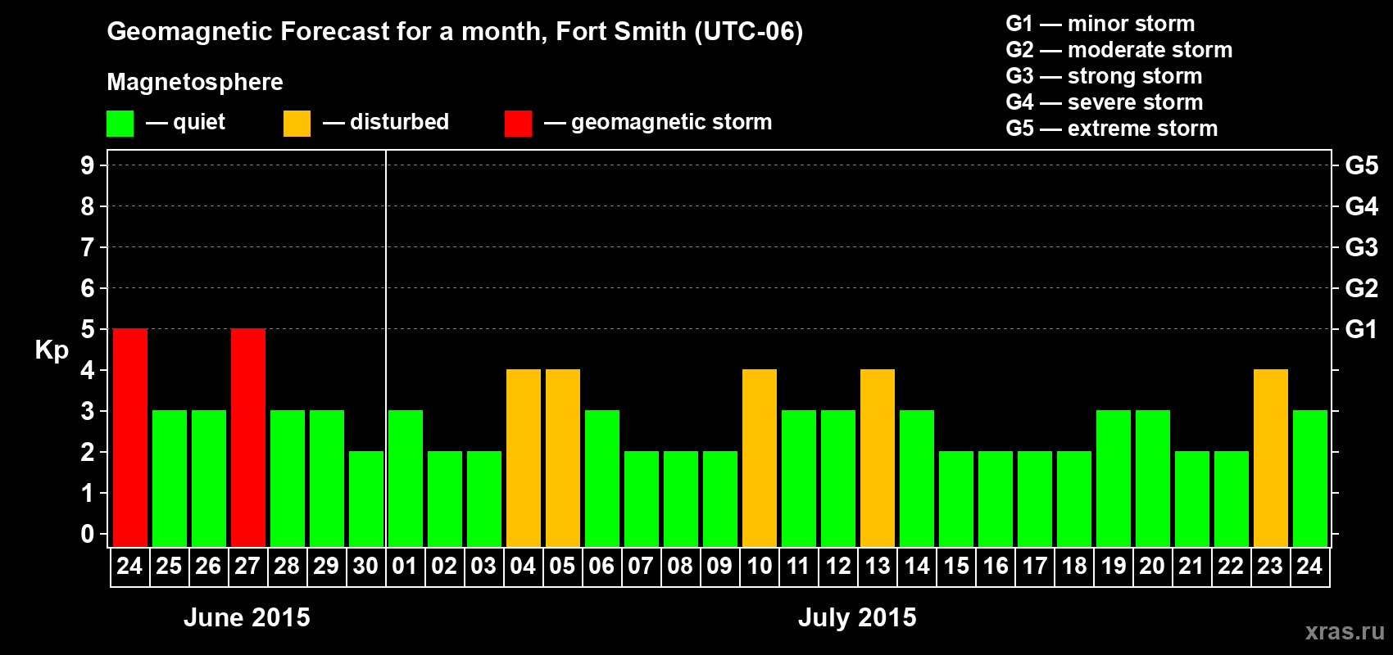
Task: Click the Kp axis value 5
Action: (x=88, y=329)
